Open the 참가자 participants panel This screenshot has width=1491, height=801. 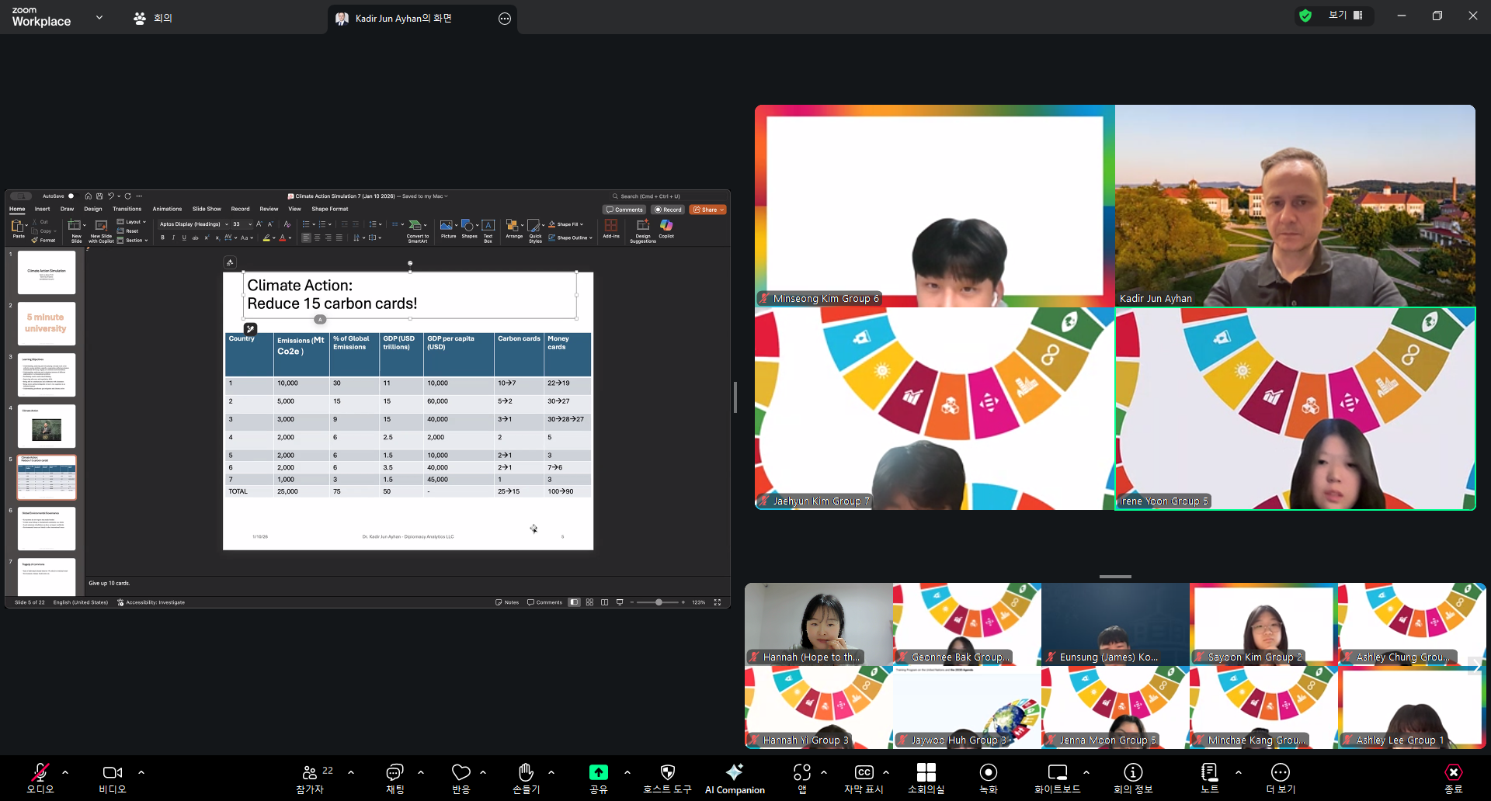[310, 778]
